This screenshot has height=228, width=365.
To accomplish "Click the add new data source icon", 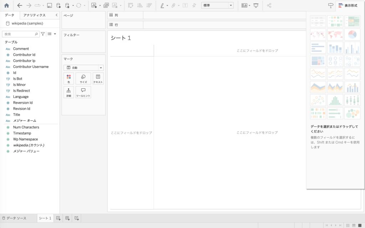I will (x=58, y=5).
